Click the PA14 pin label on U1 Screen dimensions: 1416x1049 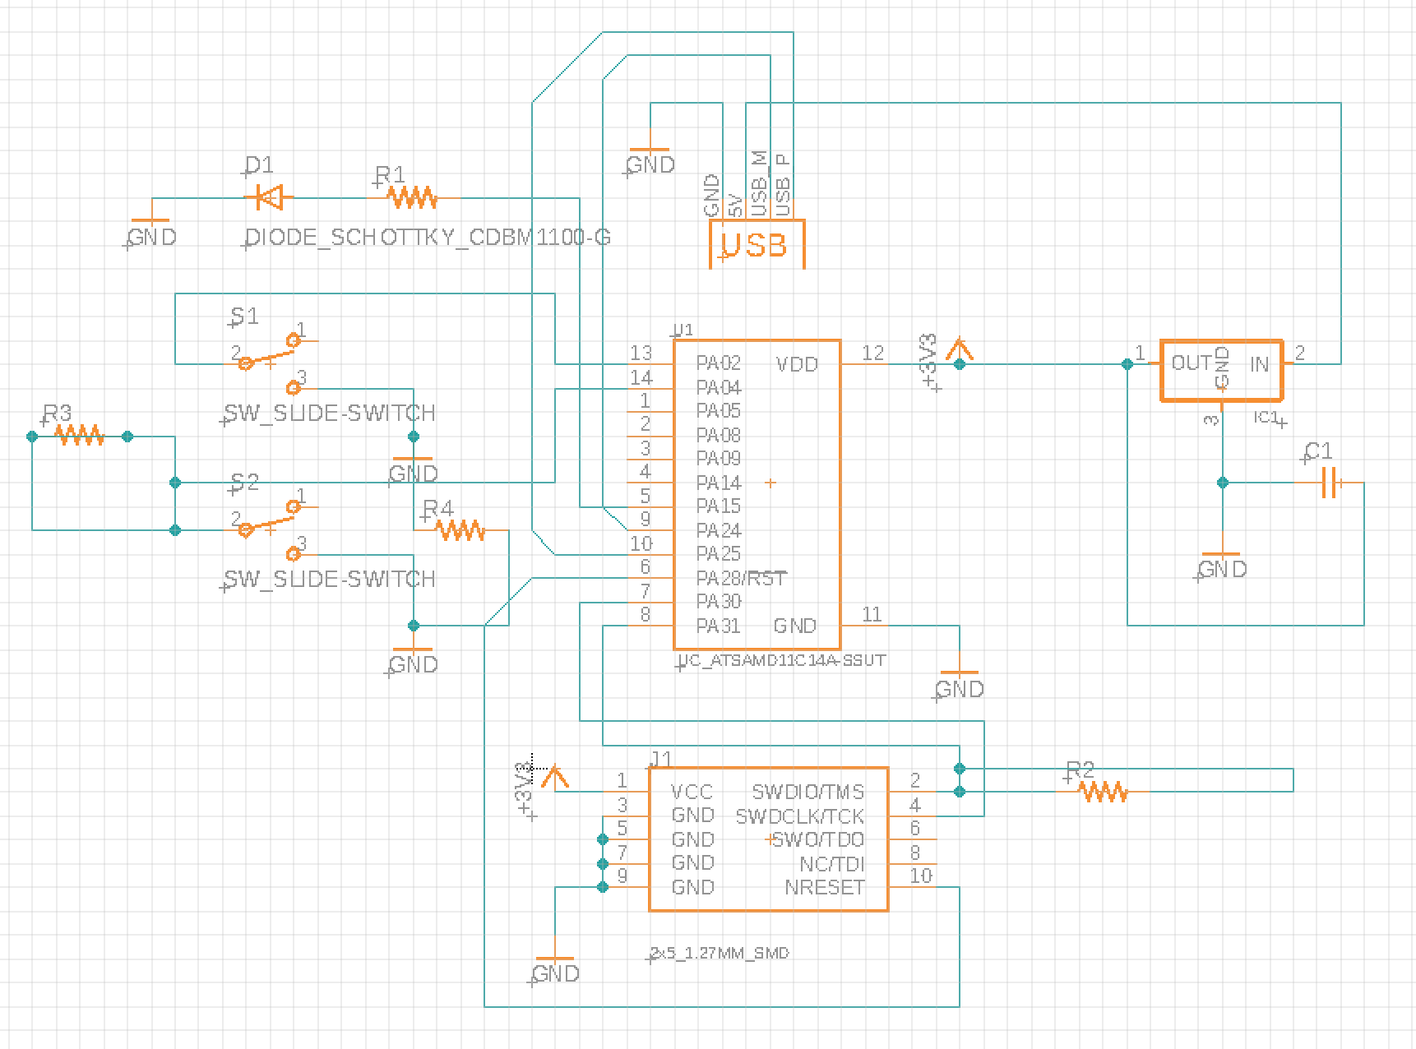[719, 483]
